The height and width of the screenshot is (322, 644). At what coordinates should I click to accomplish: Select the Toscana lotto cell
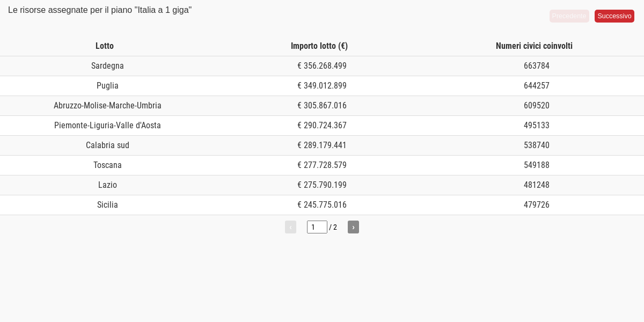click(x=107, y=165)
